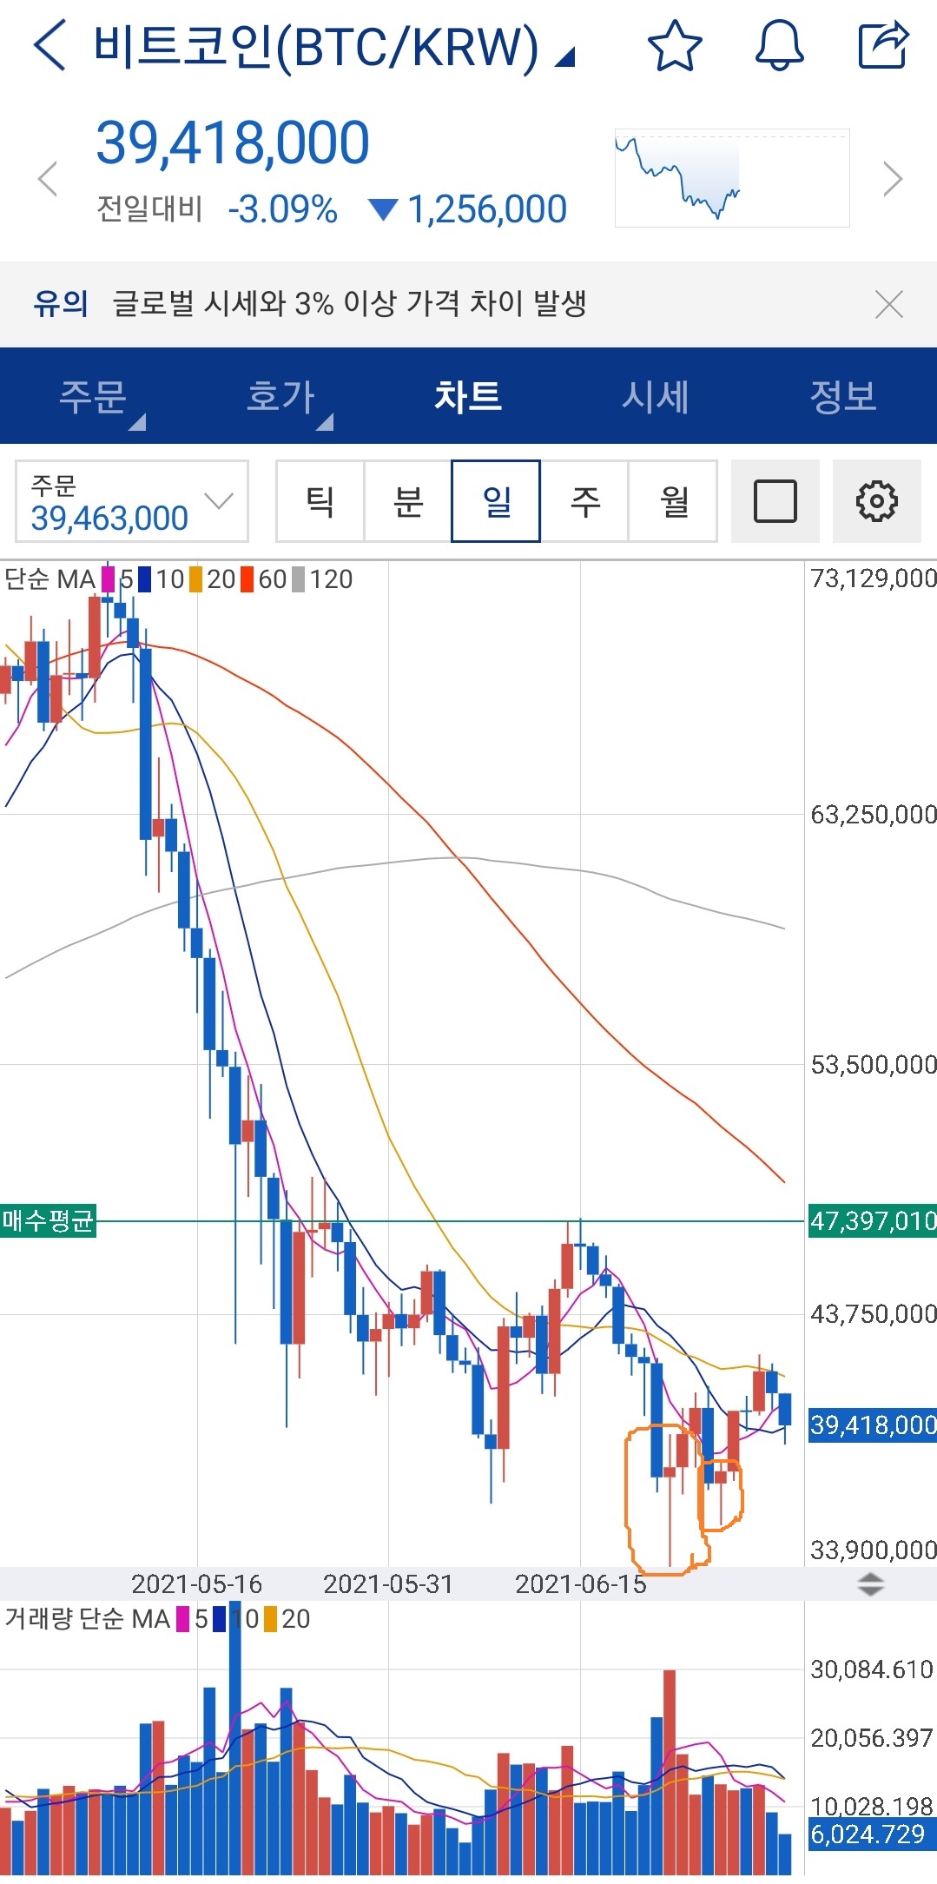Tap the 2021-05-31 date marker
This screenshot has width=937, height=1884.
point(388,1584)
